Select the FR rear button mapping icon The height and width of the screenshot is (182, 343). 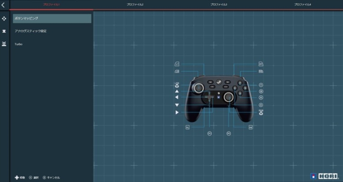click(251, 127)
